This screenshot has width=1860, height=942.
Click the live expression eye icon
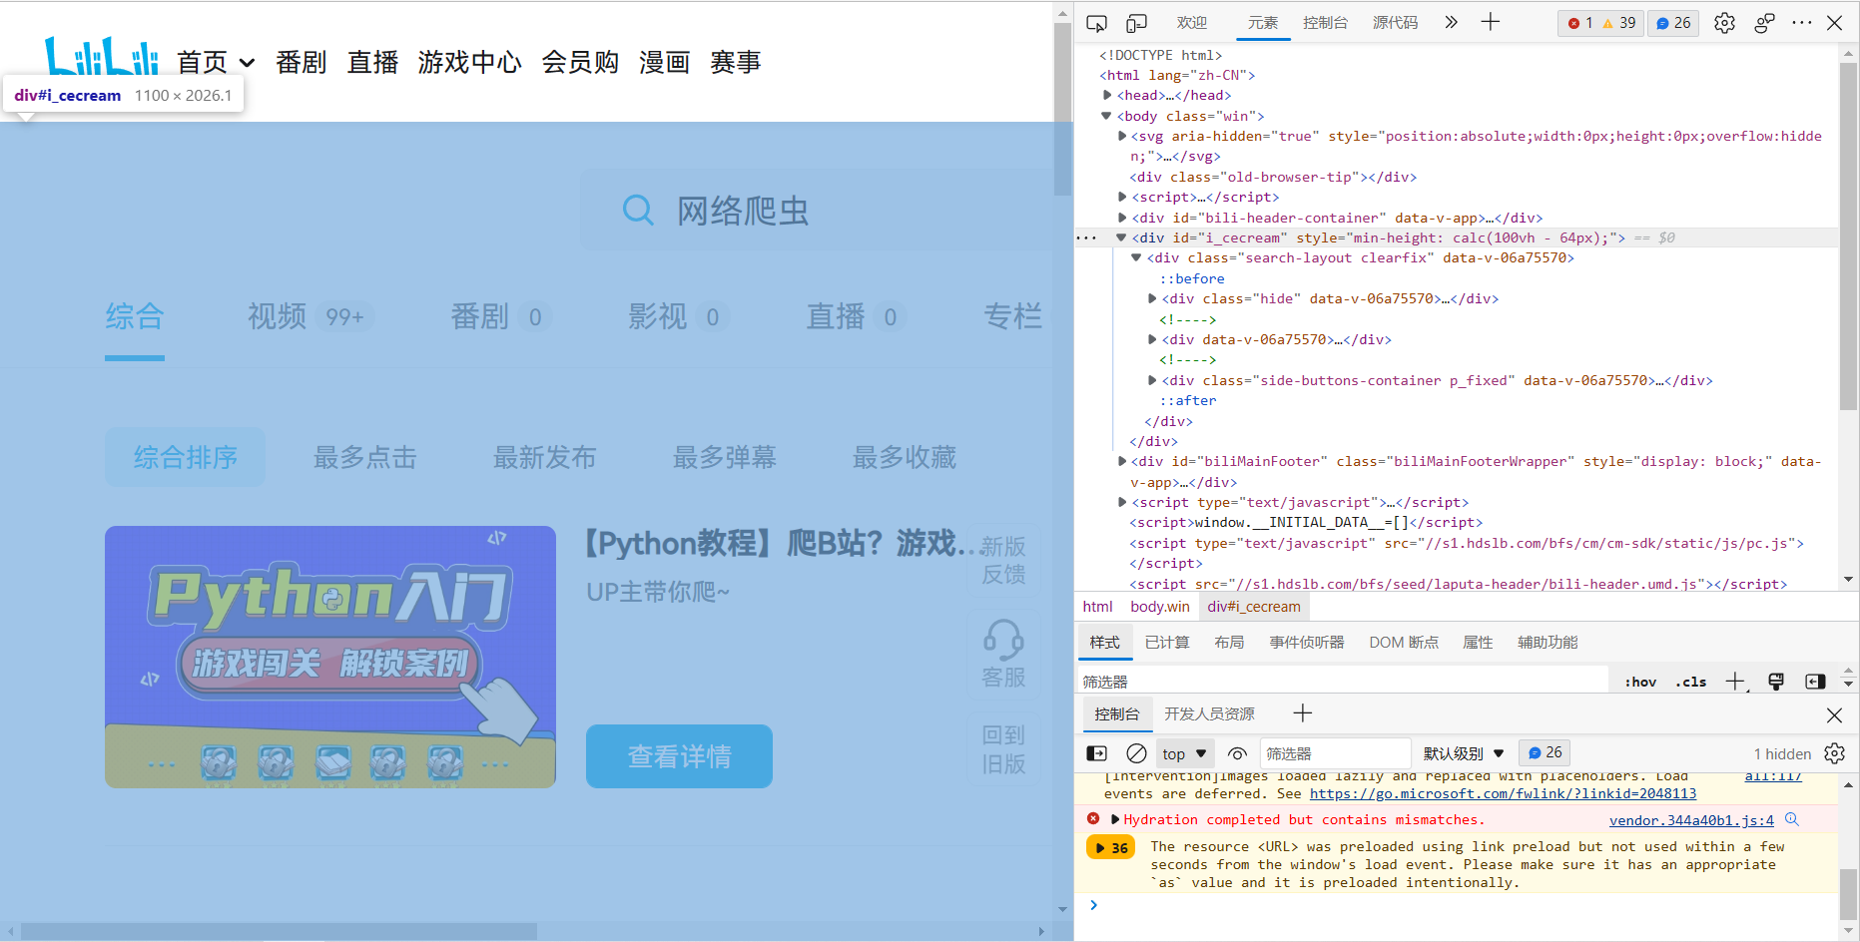[1237, 753]
